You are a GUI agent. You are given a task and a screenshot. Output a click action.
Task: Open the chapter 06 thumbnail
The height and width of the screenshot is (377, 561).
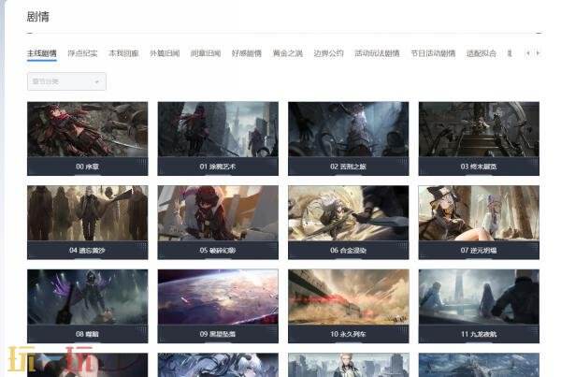[348, 213]
